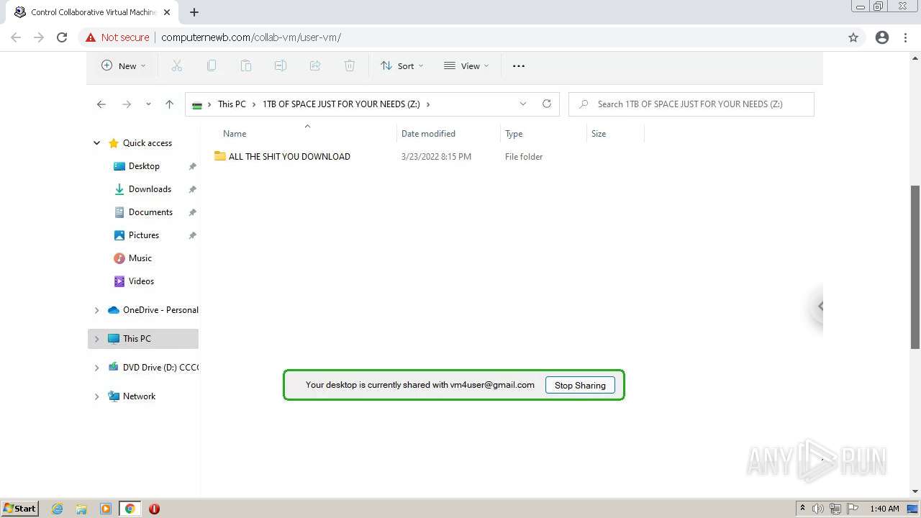Click the Stop Sharing button
Image resolution: width=921 pixels, height=518 pixels.
[x=580, y=385]
